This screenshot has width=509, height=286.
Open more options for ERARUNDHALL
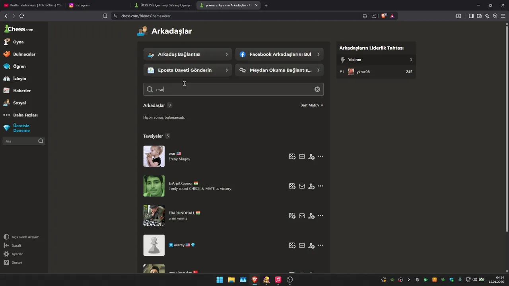[x=321, y=216]
